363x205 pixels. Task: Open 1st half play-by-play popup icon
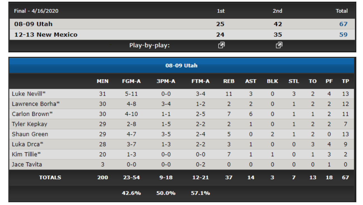[221, 45]
